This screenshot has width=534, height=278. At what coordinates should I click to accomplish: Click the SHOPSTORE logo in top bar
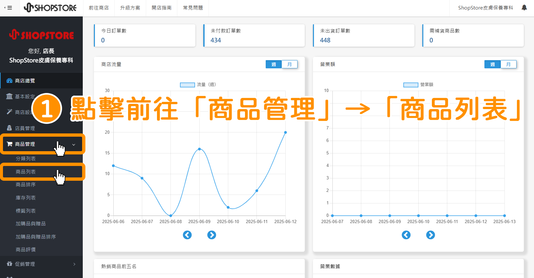pos(50,8)
